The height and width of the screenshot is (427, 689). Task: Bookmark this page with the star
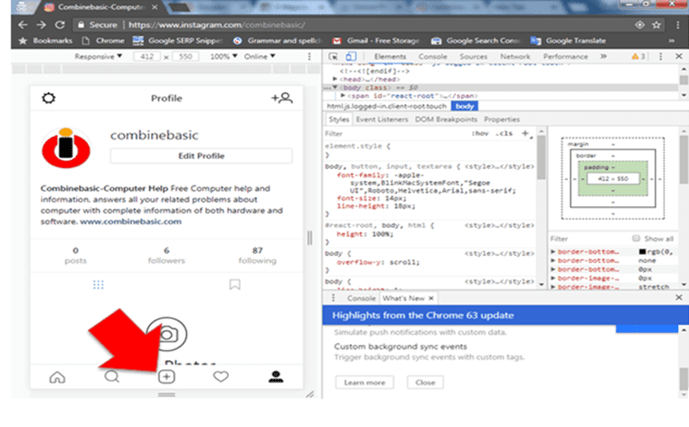coord(656,25)
